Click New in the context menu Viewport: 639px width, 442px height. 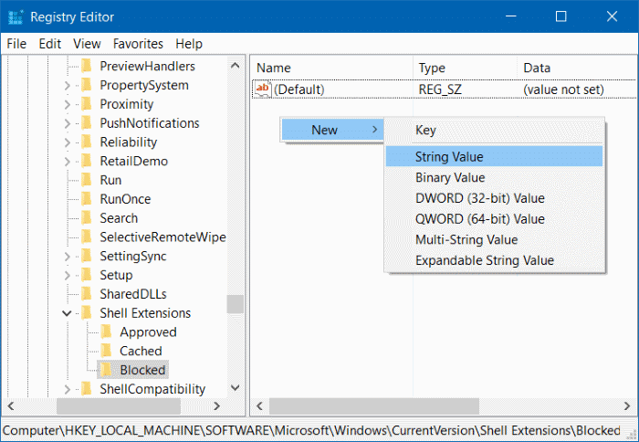331,130
